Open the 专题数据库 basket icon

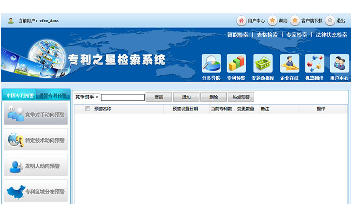263,64
